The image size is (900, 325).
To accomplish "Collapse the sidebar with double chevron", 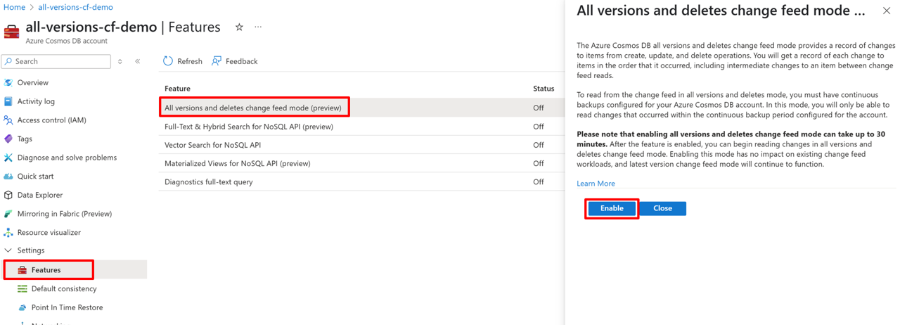I will point(138,62).
